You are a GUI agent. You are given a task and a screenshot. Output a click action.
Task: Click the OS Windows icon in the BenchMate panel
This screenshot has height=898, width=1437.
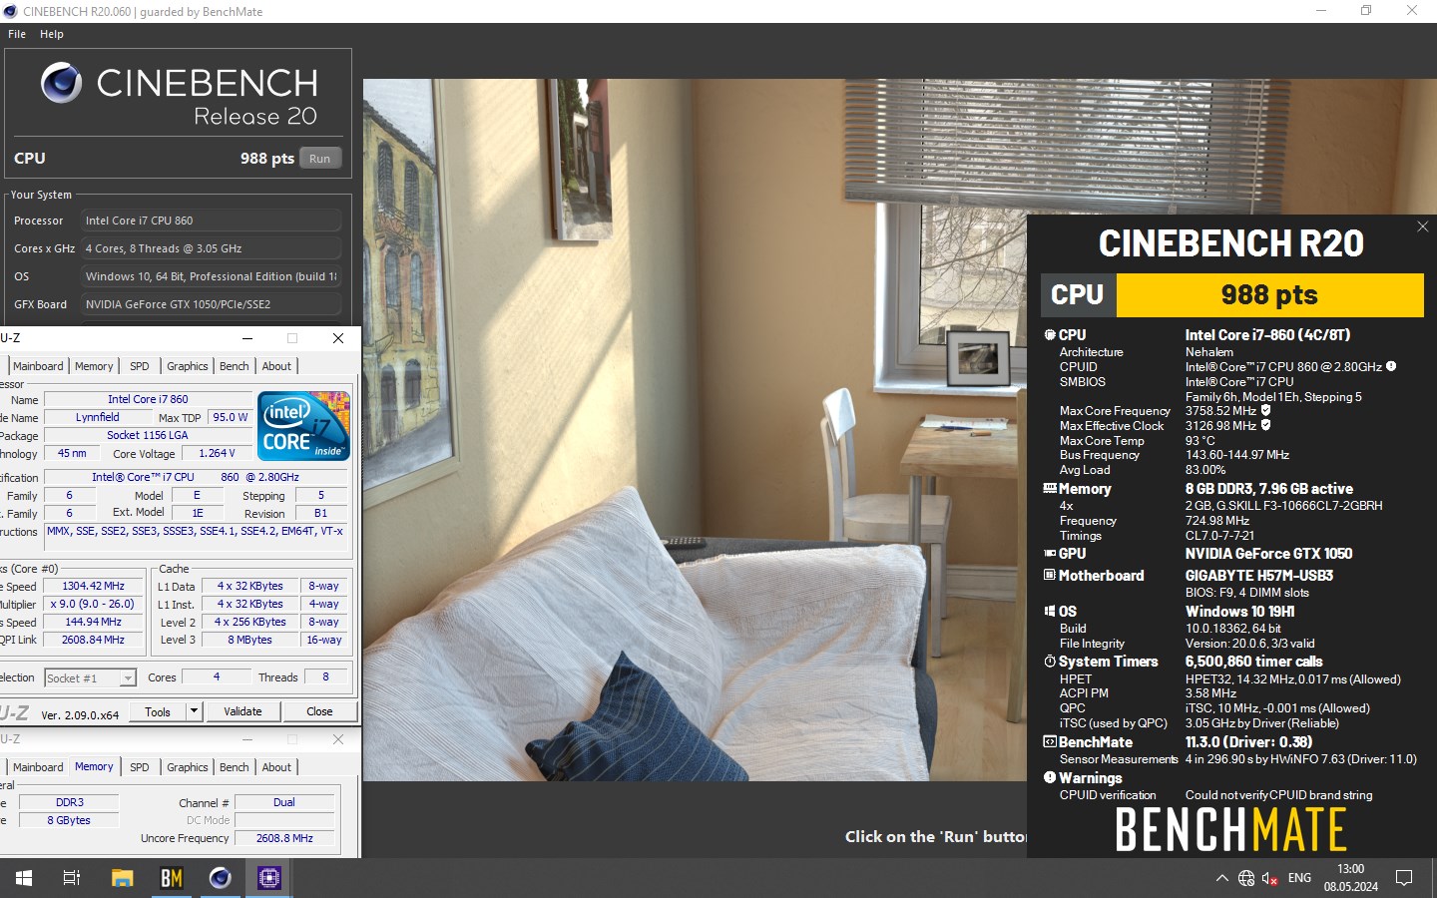[x=1050, y=612]
